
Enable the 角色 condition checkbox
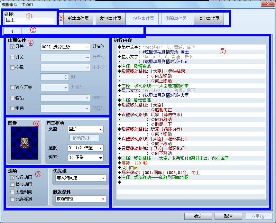[x=12, y=108]
